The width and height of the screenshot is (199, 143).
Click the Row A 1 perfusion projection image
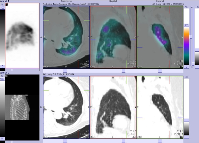click(22, 36)
